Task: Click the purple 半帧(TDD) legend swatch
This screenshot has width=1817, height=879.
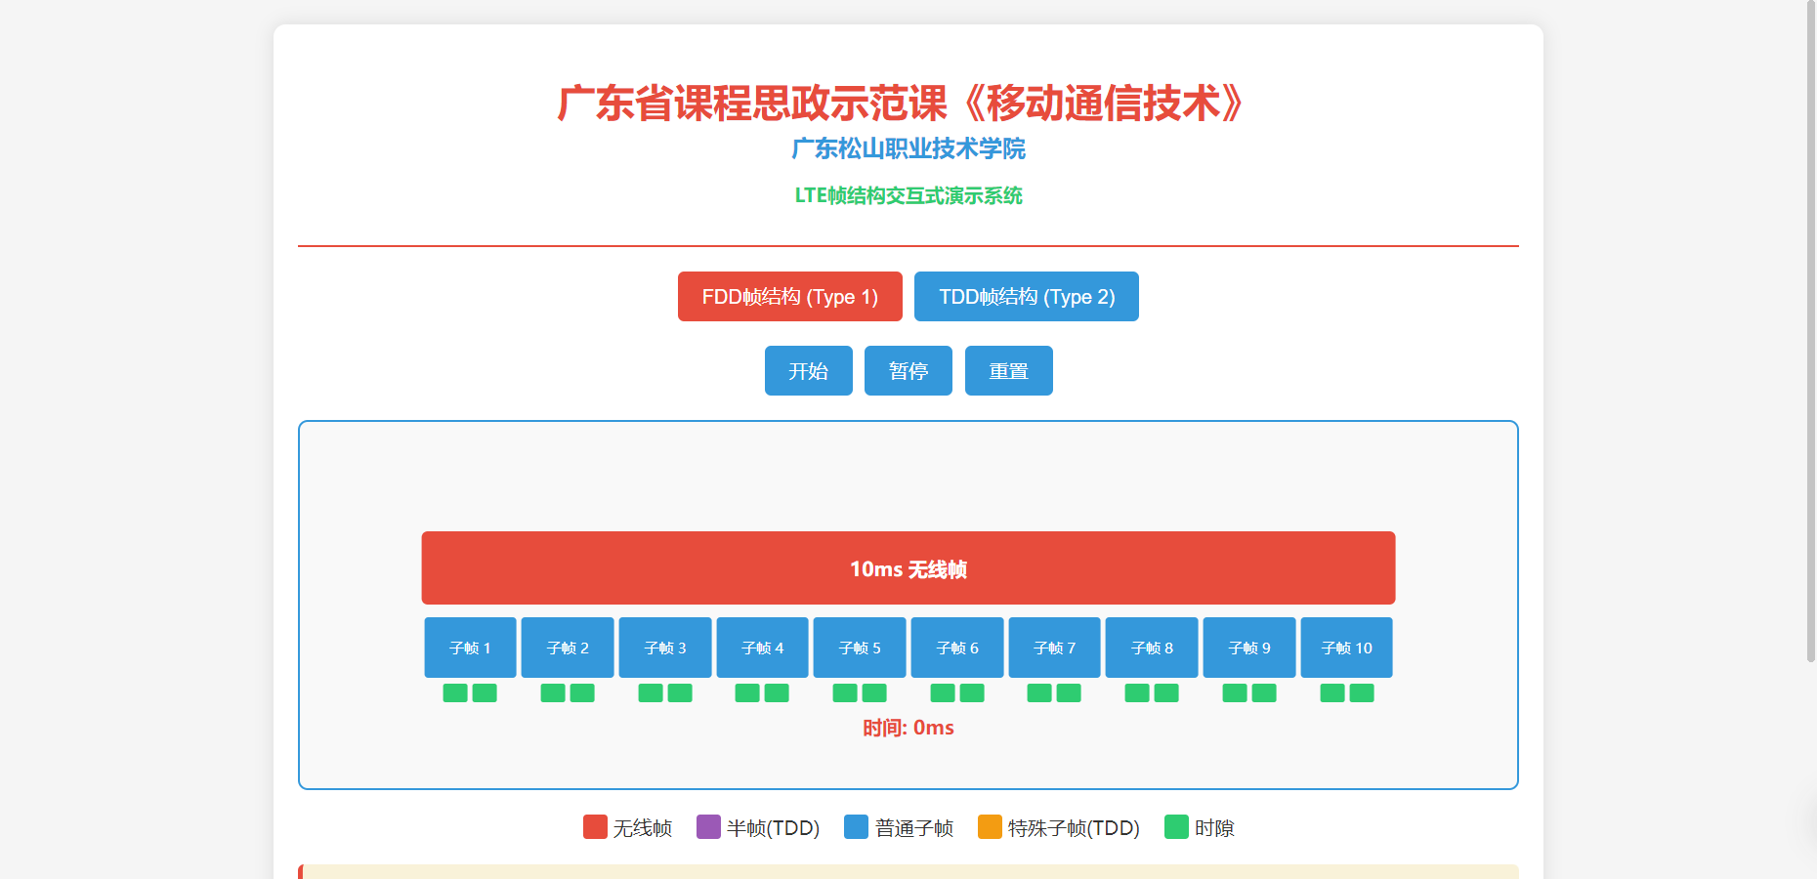Action: click(x=708, y=827)
